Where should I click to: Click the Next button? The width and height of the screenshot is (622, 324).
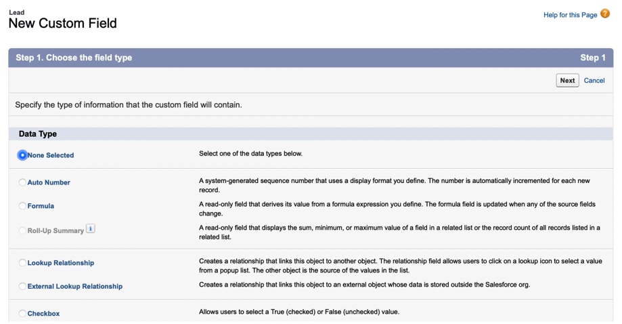point(567,80)
